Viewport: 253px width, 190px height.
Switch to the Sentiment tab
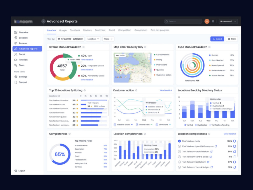100,30
